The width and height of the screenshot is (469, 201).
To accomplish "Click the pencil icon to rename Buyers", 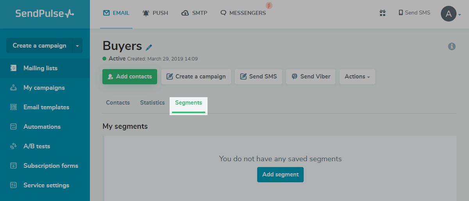I will coord(149,47).
